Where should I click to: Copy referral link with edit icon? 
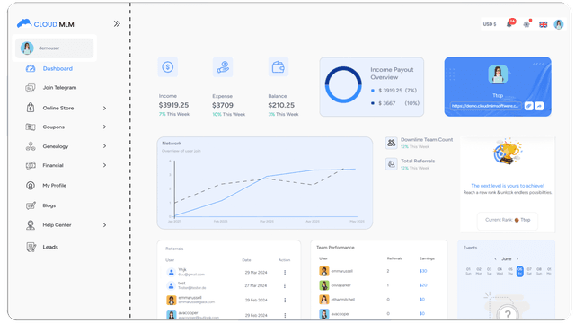pos(528,106)
